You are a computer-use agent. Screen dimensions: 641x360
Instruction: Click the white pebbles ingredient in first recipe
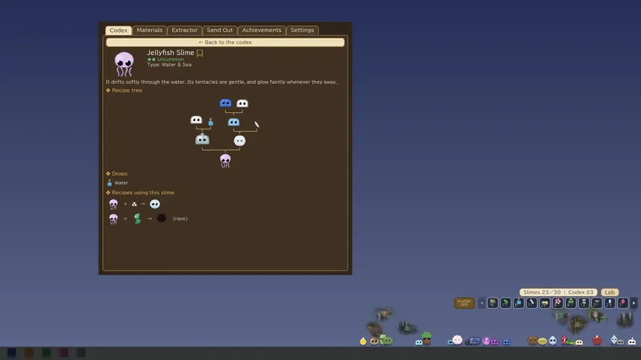click(x=134, y=204)
